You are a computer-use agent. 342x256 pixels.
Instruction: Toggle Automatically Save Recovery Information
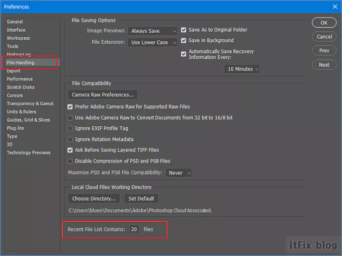coord(184,54)
